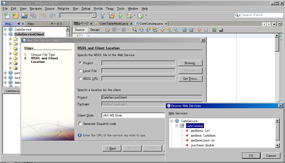The width and height of the screenshot is (285, 163).
Task: Click the Comment lines icon in editor
Action: point(214,30)
